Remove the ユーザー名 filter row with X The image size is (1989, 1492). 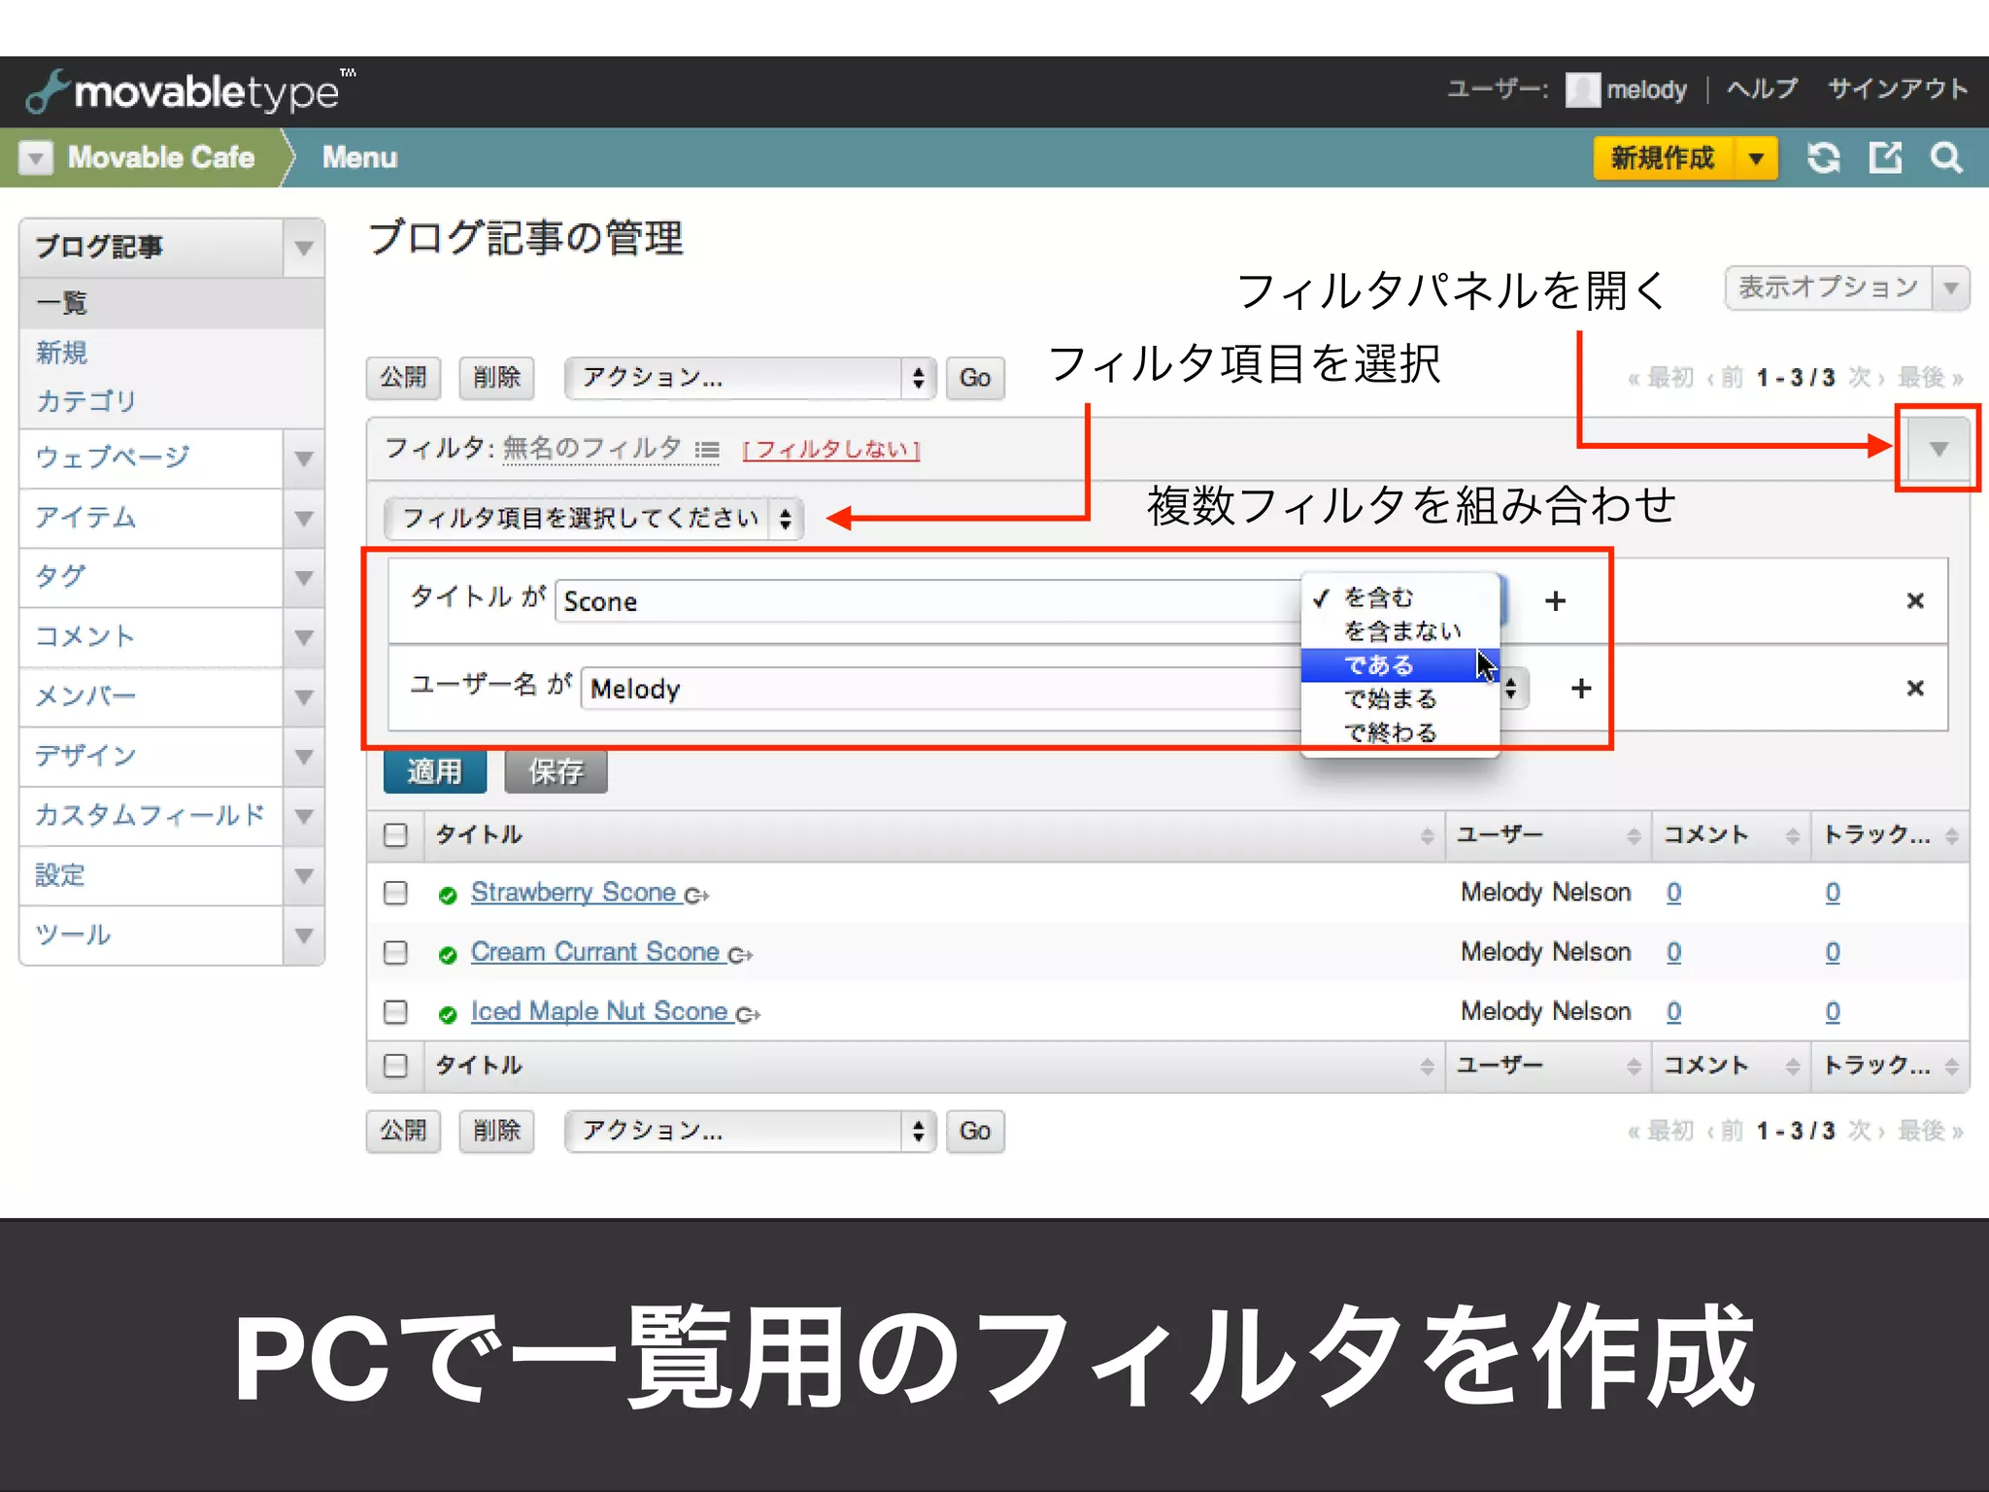point(1915,689)
